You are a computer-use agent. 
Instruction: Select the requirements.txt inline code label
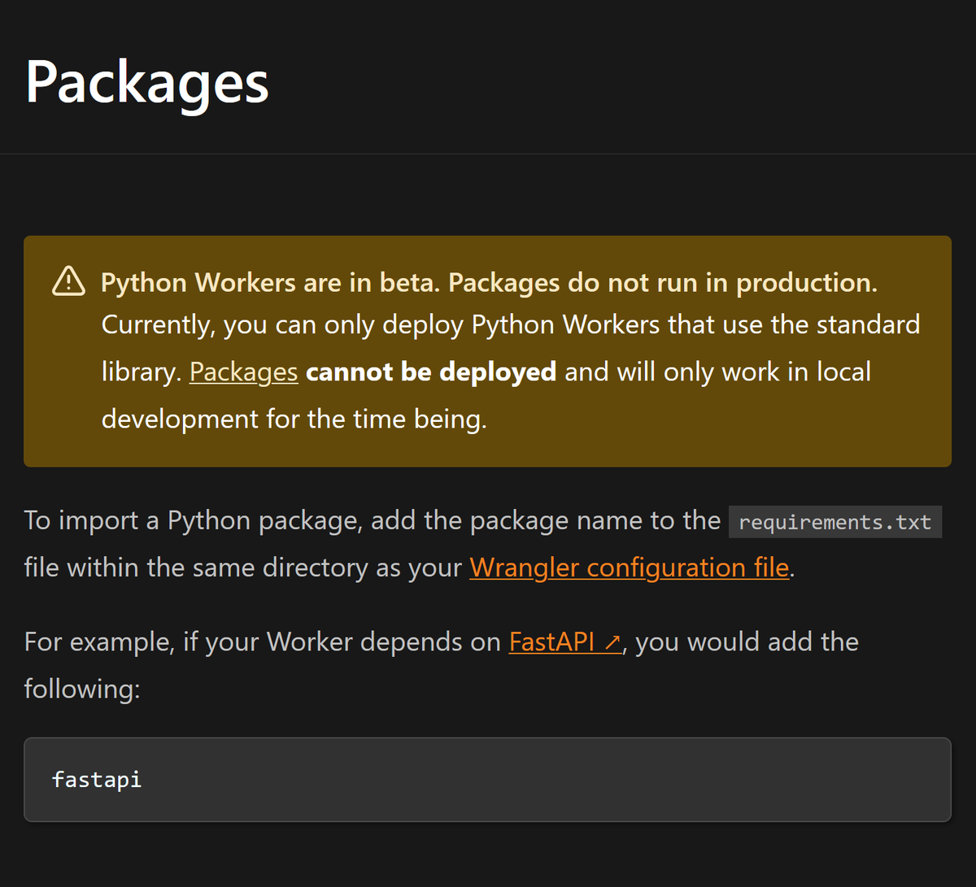coord(834,521)
